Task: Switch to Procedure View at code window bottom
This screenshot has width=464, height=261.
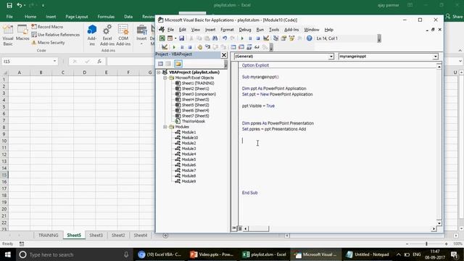Action: pos(234,228)
